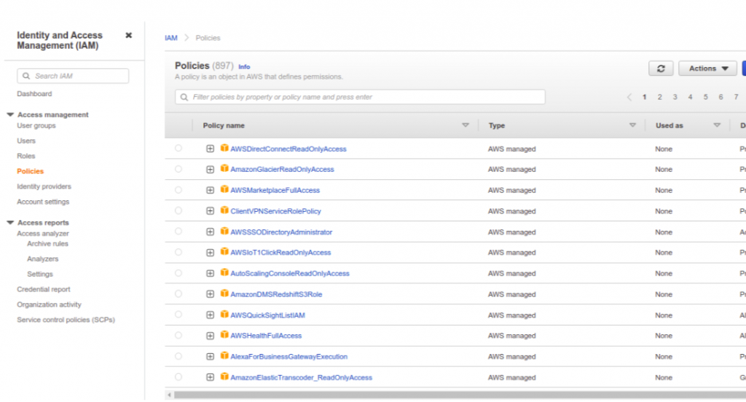This screenshot has height=402, width=746.
Task: Open Roles in sidebar
Action: (x=25, y=156)
